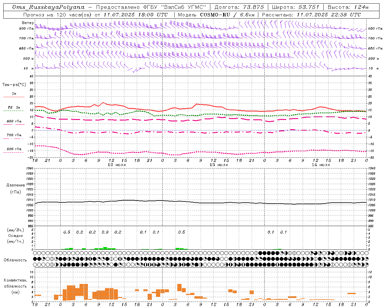The image size is (384, 307).
Task: Click the 850 гПа temperature legend entry
Action: 14,121
